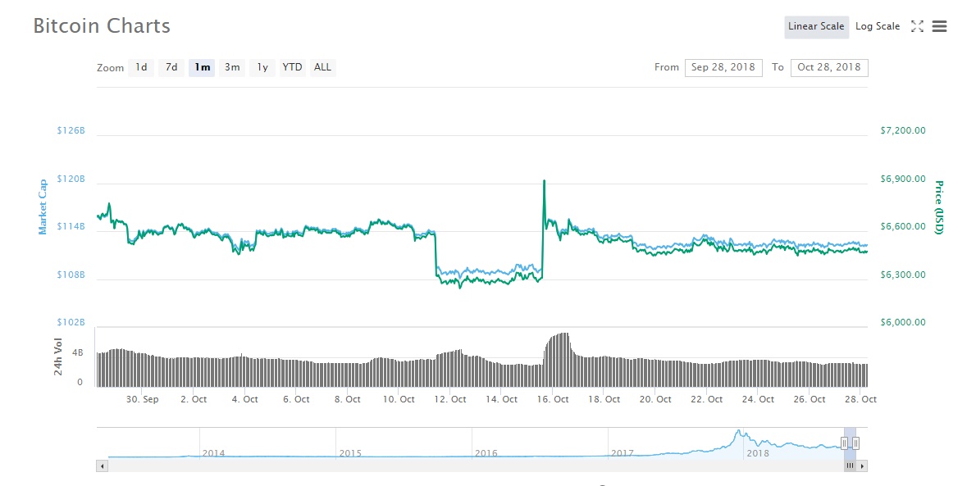The width and height of the screenshot is (976, 486).
Task: Click the 16. Oct date label
Action: coord(552,399)
